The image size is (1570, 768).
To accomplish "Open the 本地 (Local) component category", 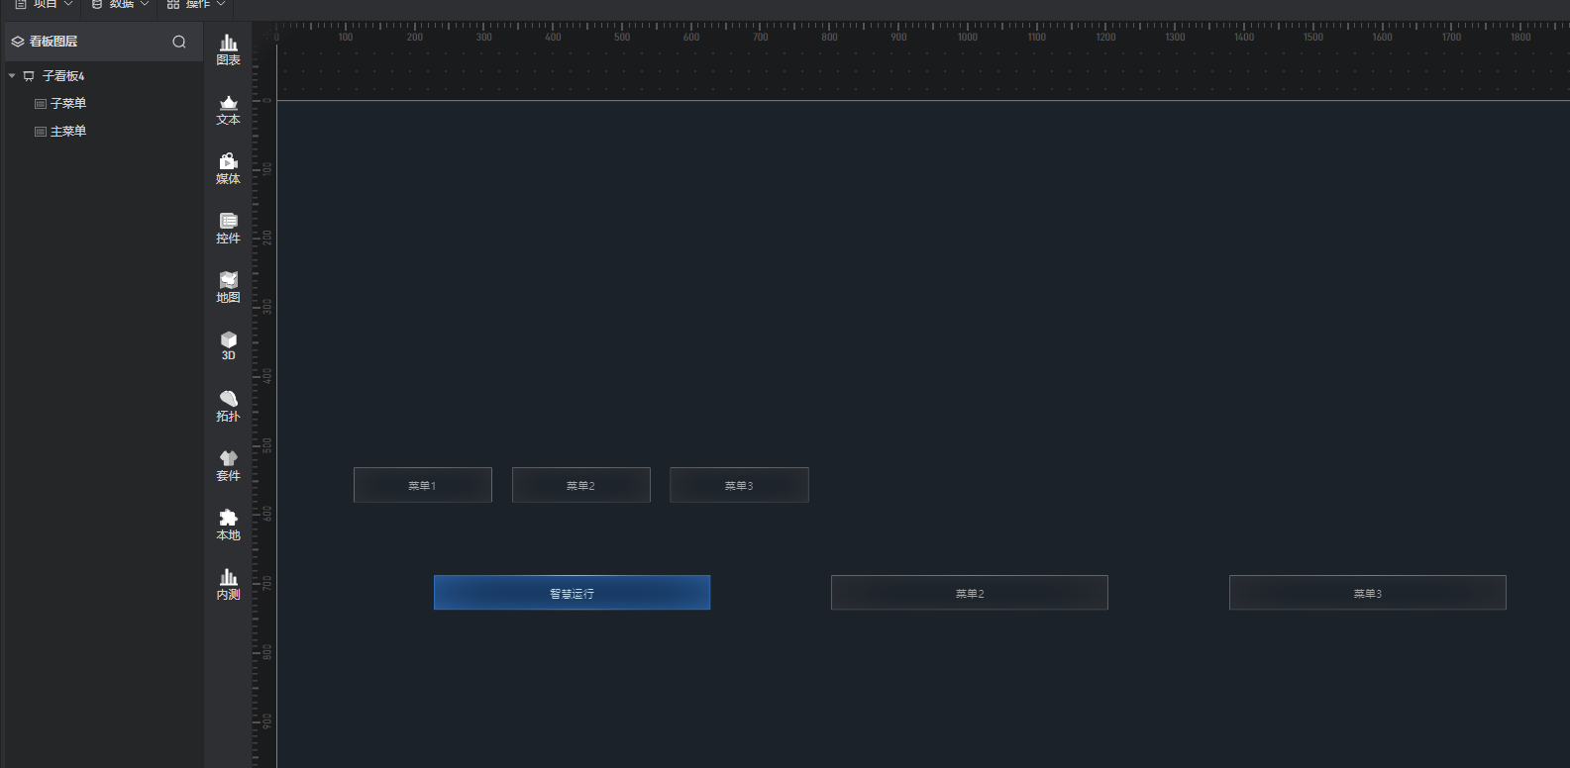I will click(x=228, y=525).
